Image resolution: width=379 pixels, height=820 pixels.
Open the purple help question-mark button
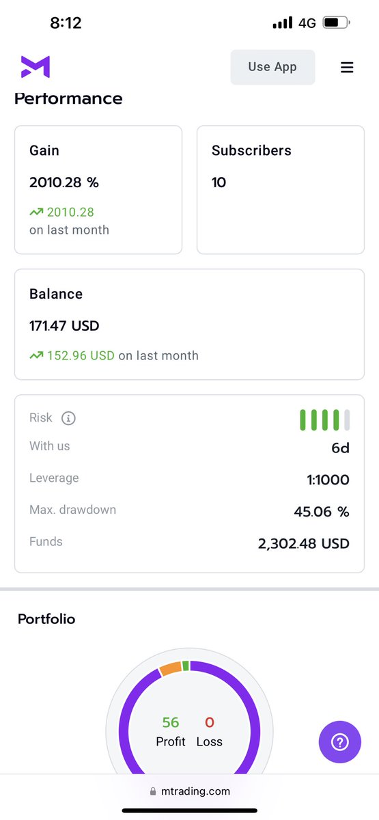[x=339, y=742]
